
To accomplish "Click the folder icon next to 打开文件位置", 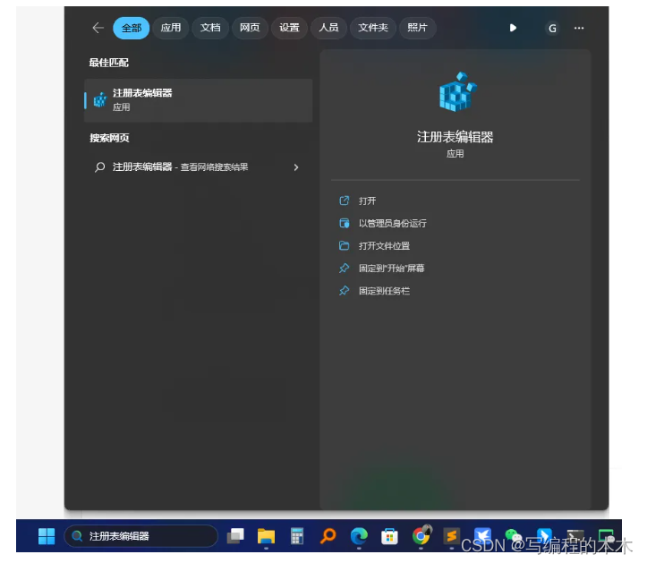I will click(x=345, y=245).
